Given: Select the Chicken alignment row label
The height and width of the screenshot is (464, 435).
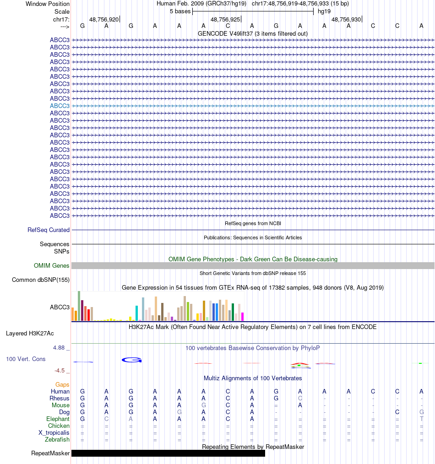Looking at the screenshot, I should point(59,426).
